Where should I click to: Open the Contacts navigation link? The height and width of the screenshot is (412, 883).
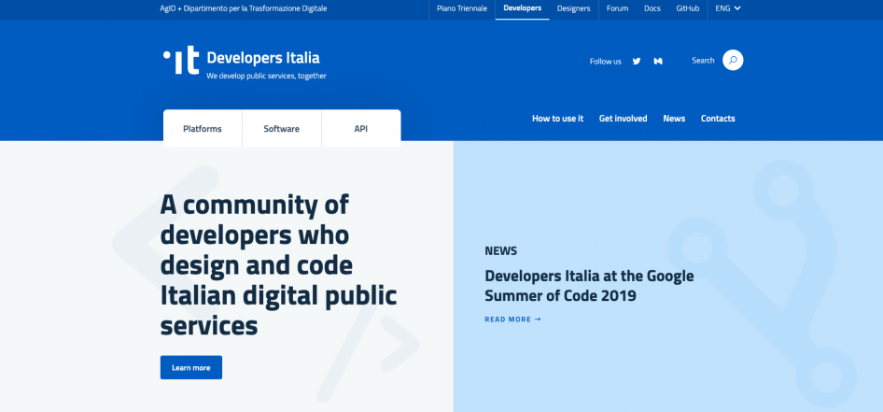coord(718,119)
